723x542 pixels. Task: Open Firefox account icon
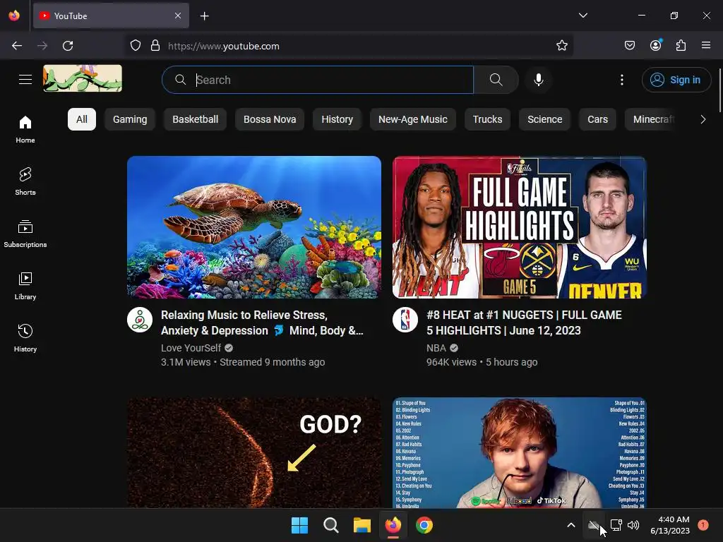(x=656, y=45)
